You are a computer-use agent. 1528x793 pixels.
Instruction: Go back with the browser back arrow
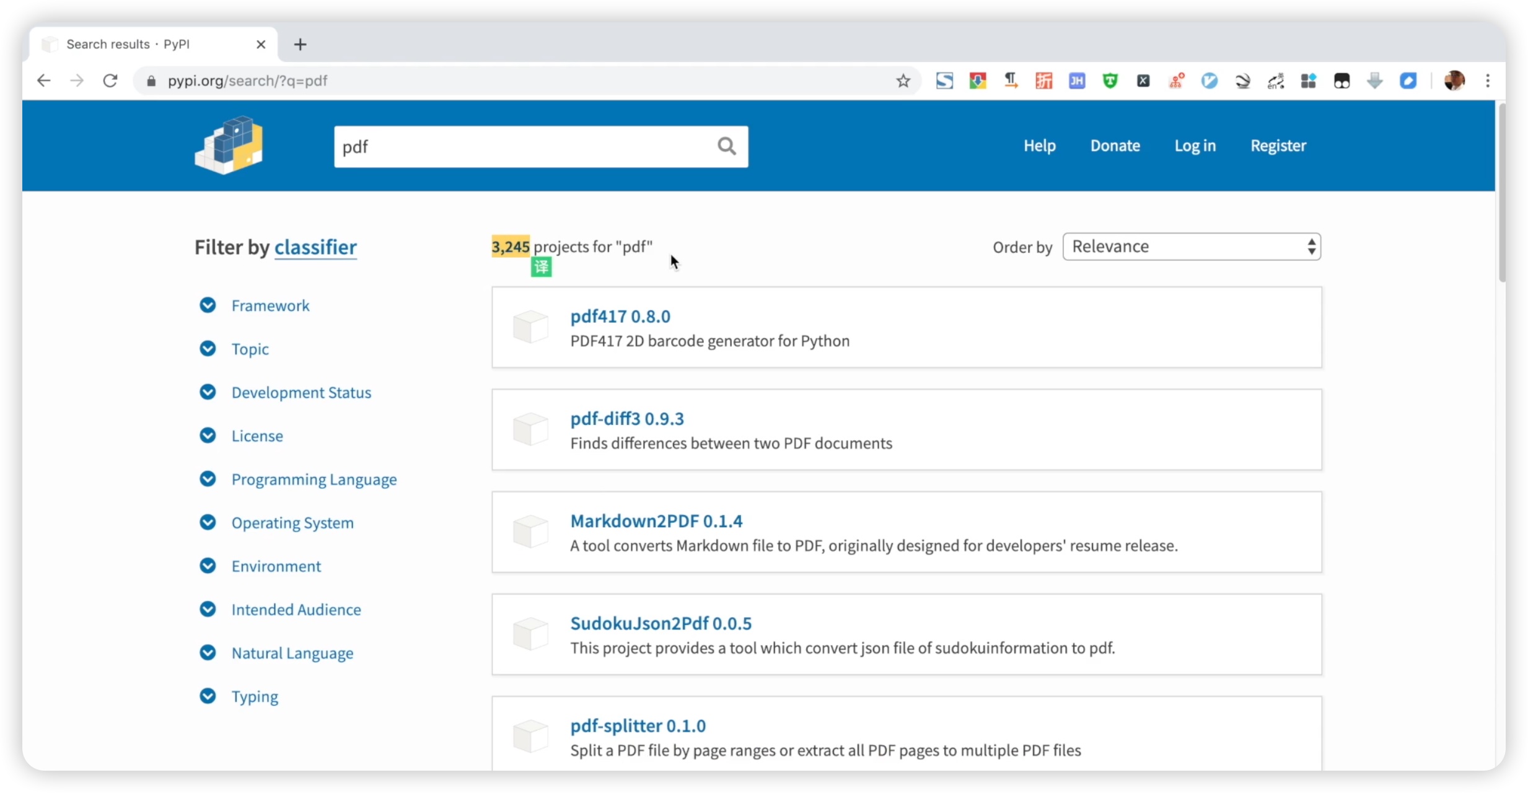tap(43, 81)
